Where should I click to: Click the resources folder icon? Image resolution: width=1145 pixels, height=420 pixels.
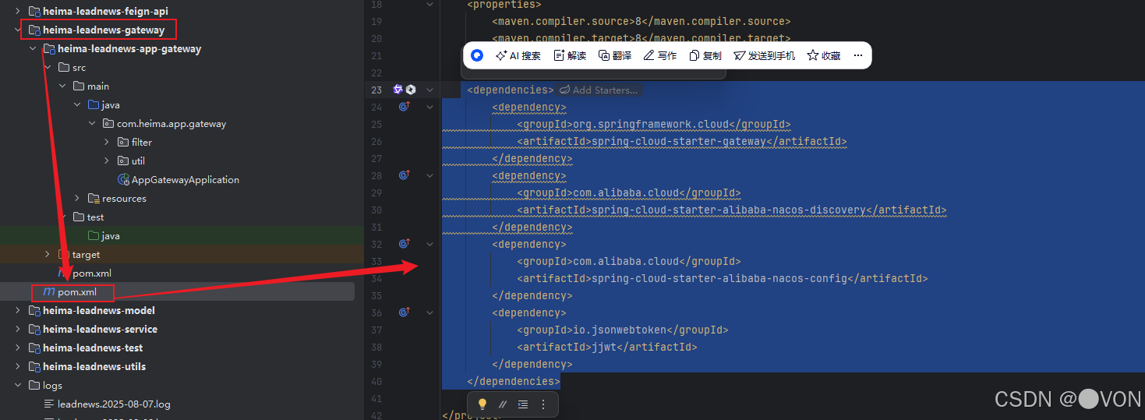point(94,199)
